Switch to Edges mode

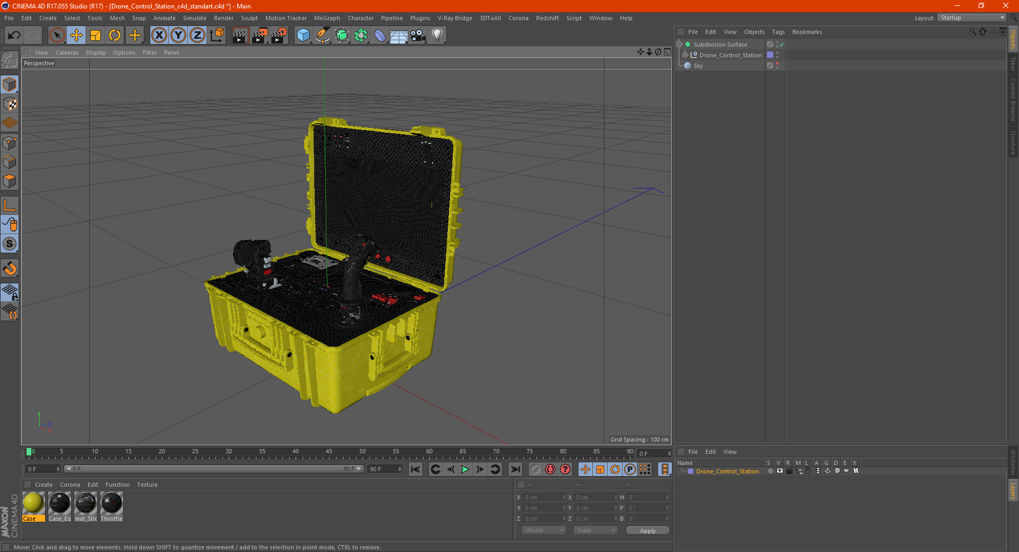(10, 162)
